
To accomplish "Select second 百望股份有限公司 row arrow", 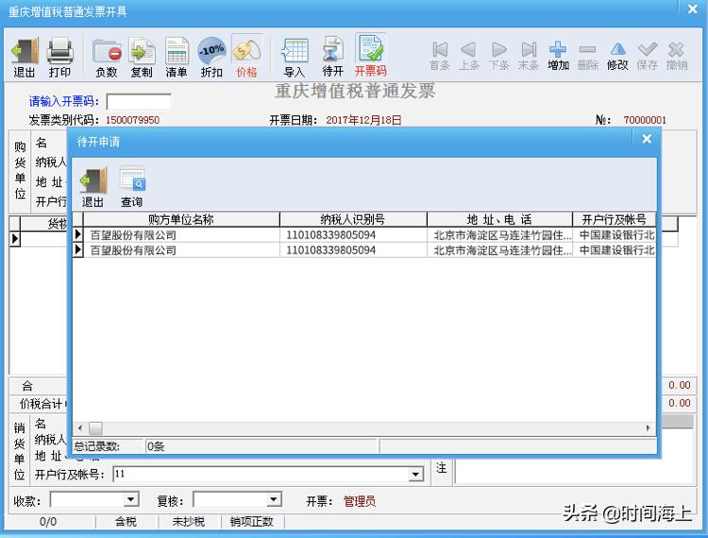I will click(x=77, y=249).
